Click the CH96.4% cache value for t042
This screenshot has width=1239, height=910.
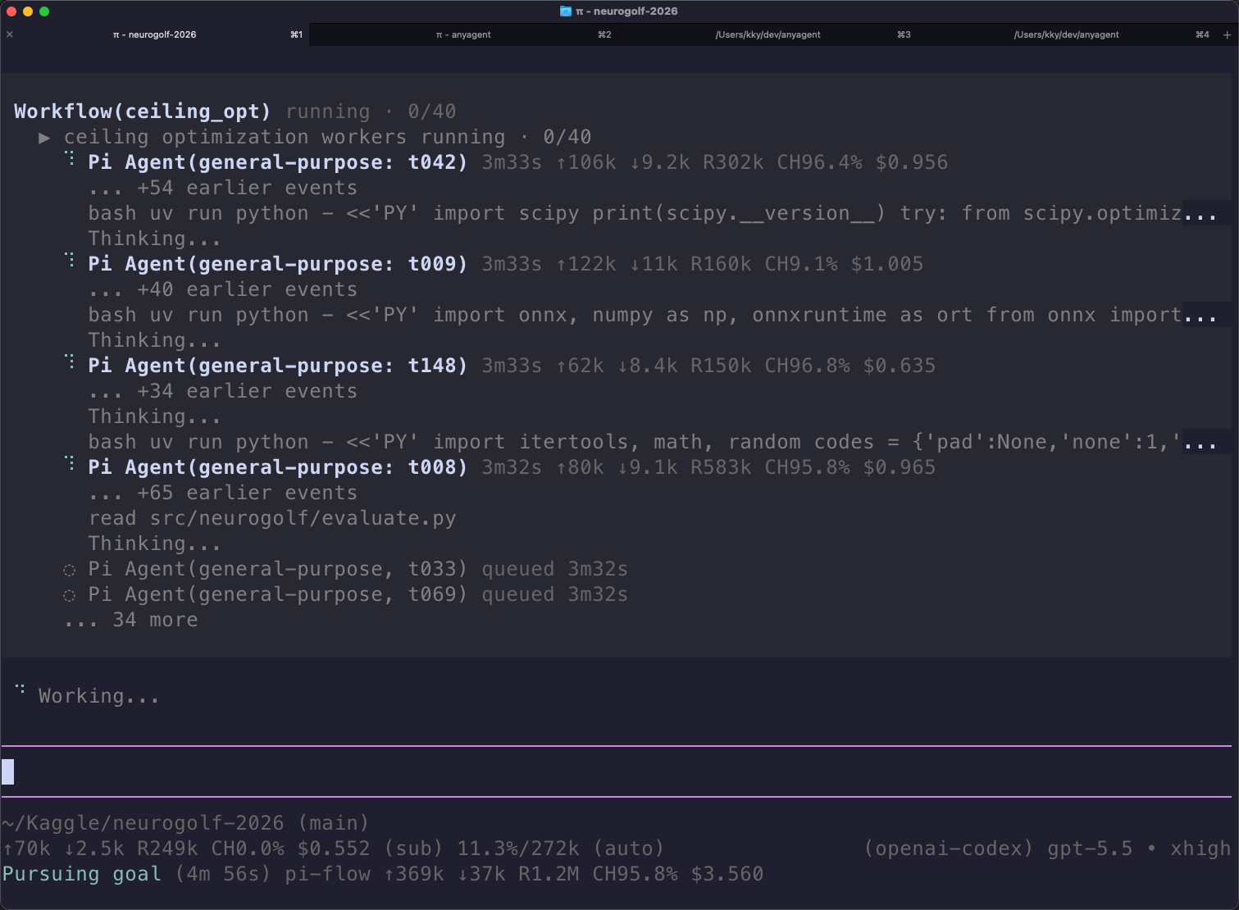pos(820,162)
